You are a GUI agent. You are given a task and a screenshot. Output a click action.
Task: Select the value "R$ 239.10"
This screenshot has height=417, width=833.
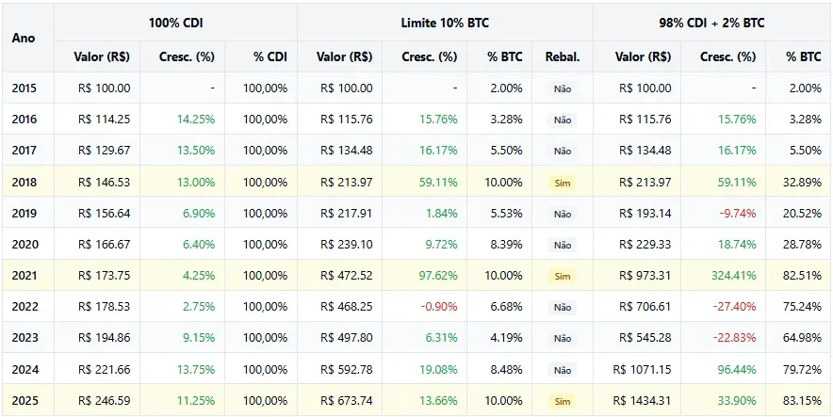(x=347, y=245)
